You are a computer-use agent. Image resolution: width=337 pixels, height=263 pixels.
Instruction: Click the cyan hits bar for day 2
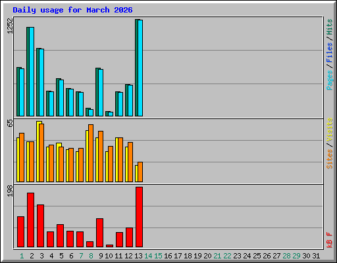(32, 72)
